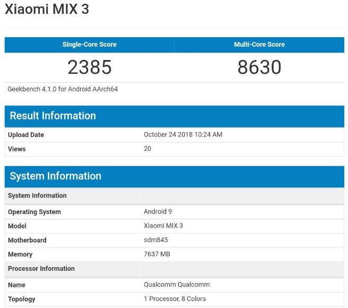Click the October 24 2018 10:24 AM value
This screenshot has height=308, width=348.
point(183,135)
